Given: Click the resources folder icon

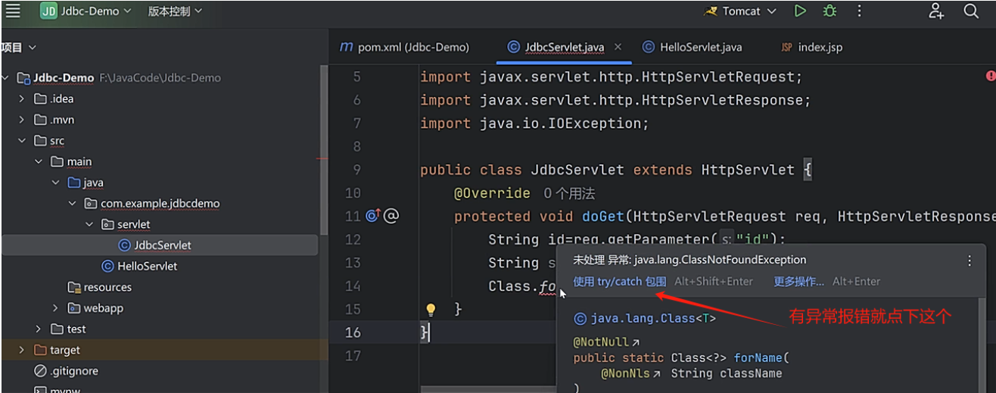Looking at the screenshot, I should 74,287.
